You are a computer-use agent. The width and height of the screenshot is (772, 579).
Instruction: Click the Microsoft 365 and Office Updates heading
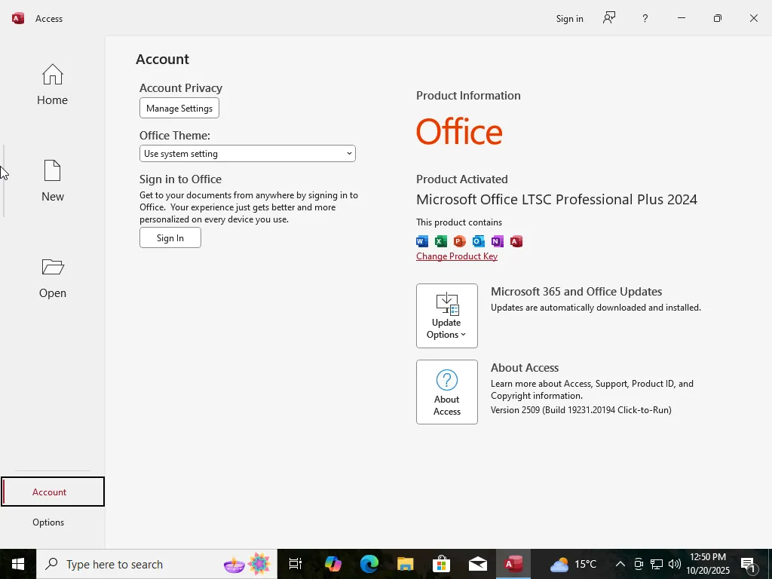pyautogui.click(x=576, y=292)
